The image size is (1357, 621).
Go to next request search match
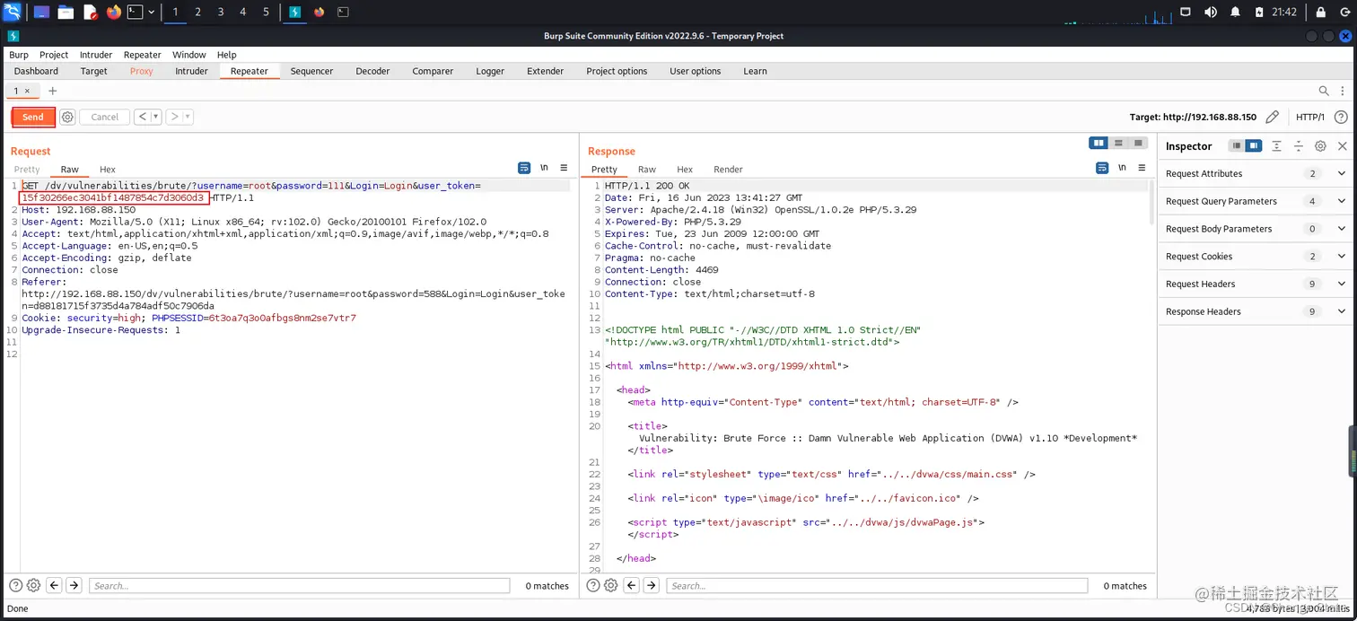(74, 585)
